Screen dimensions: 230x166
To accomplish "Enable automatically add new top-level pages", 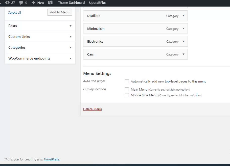I will [127, 81].
